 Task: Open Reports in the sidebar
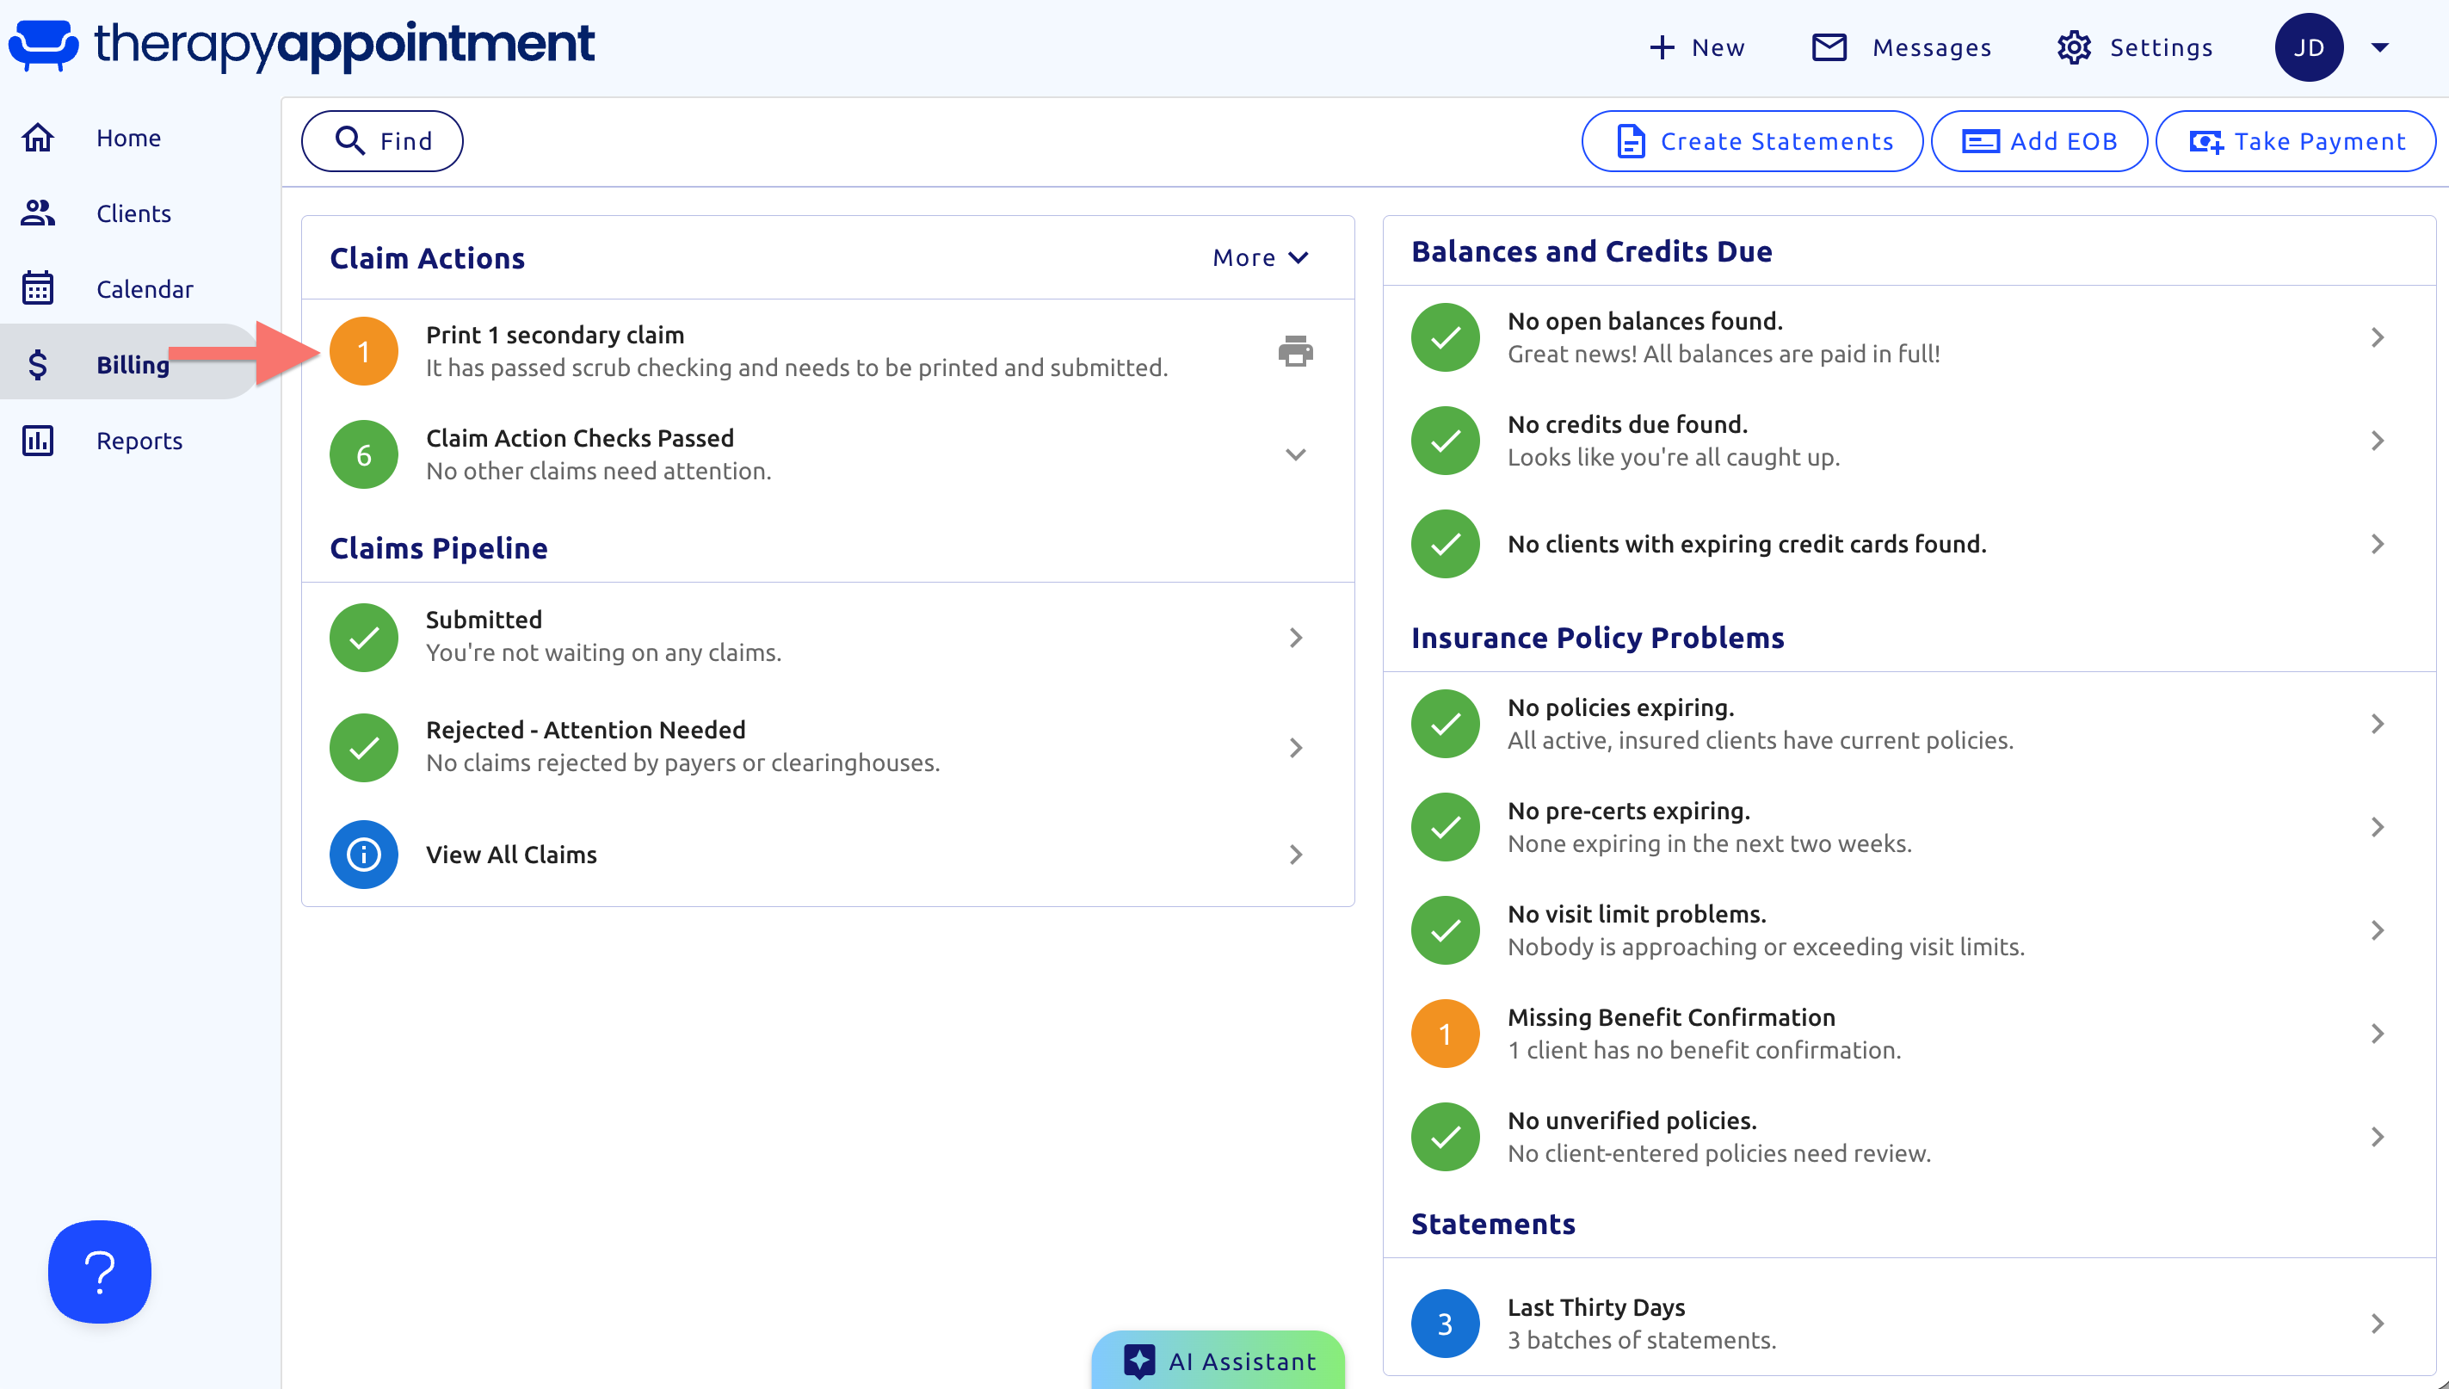point(139,441)
